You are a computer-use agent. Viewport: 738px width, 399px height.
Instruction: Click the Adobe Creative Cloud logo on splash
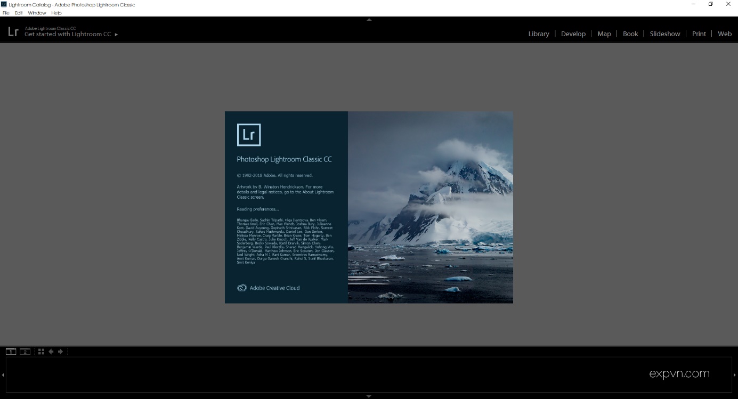tap(241, 288)
